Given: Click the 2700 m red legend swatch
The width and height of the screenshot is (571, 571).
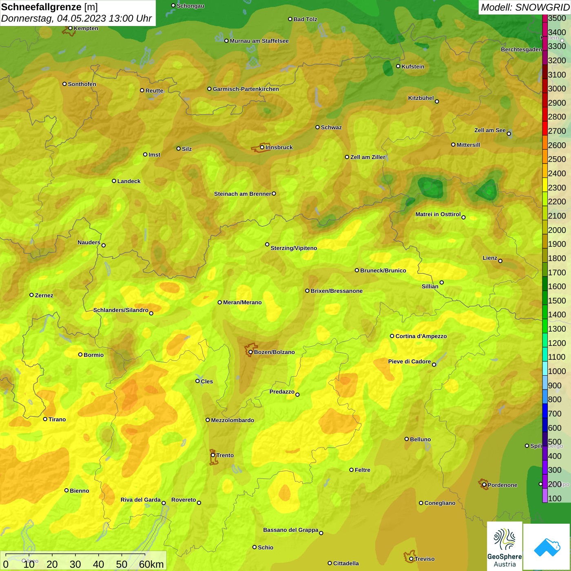Looking at the screenshot, I should click(544, 128).
